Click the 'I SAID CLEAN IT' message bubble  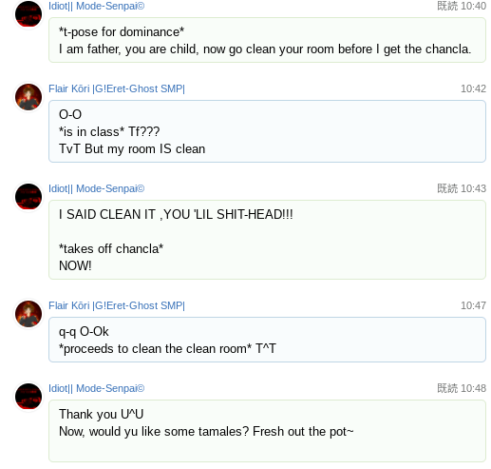[x=267, y=240]
